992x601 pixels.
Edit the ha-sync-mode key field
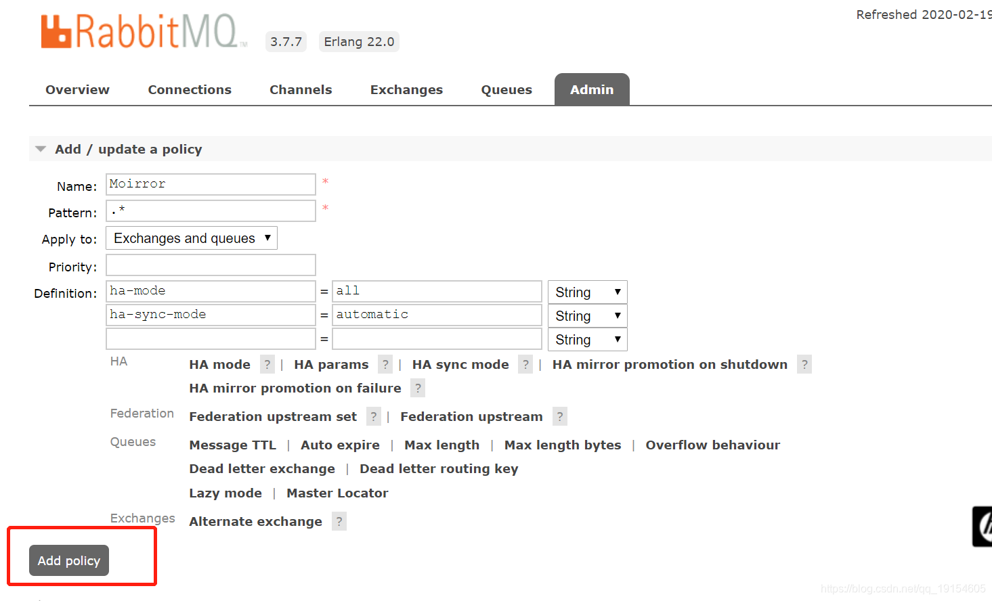pyautogui.click(x=211, y=315)
